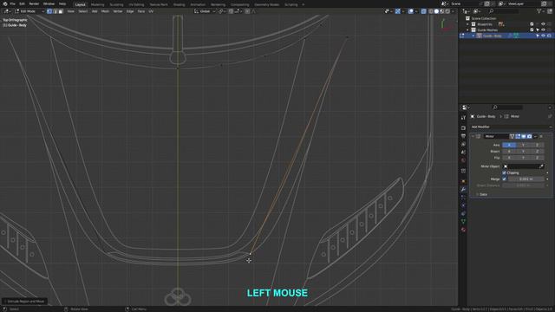Open the Output properties tab
This screenshot has height=312, width=555.
463,136
